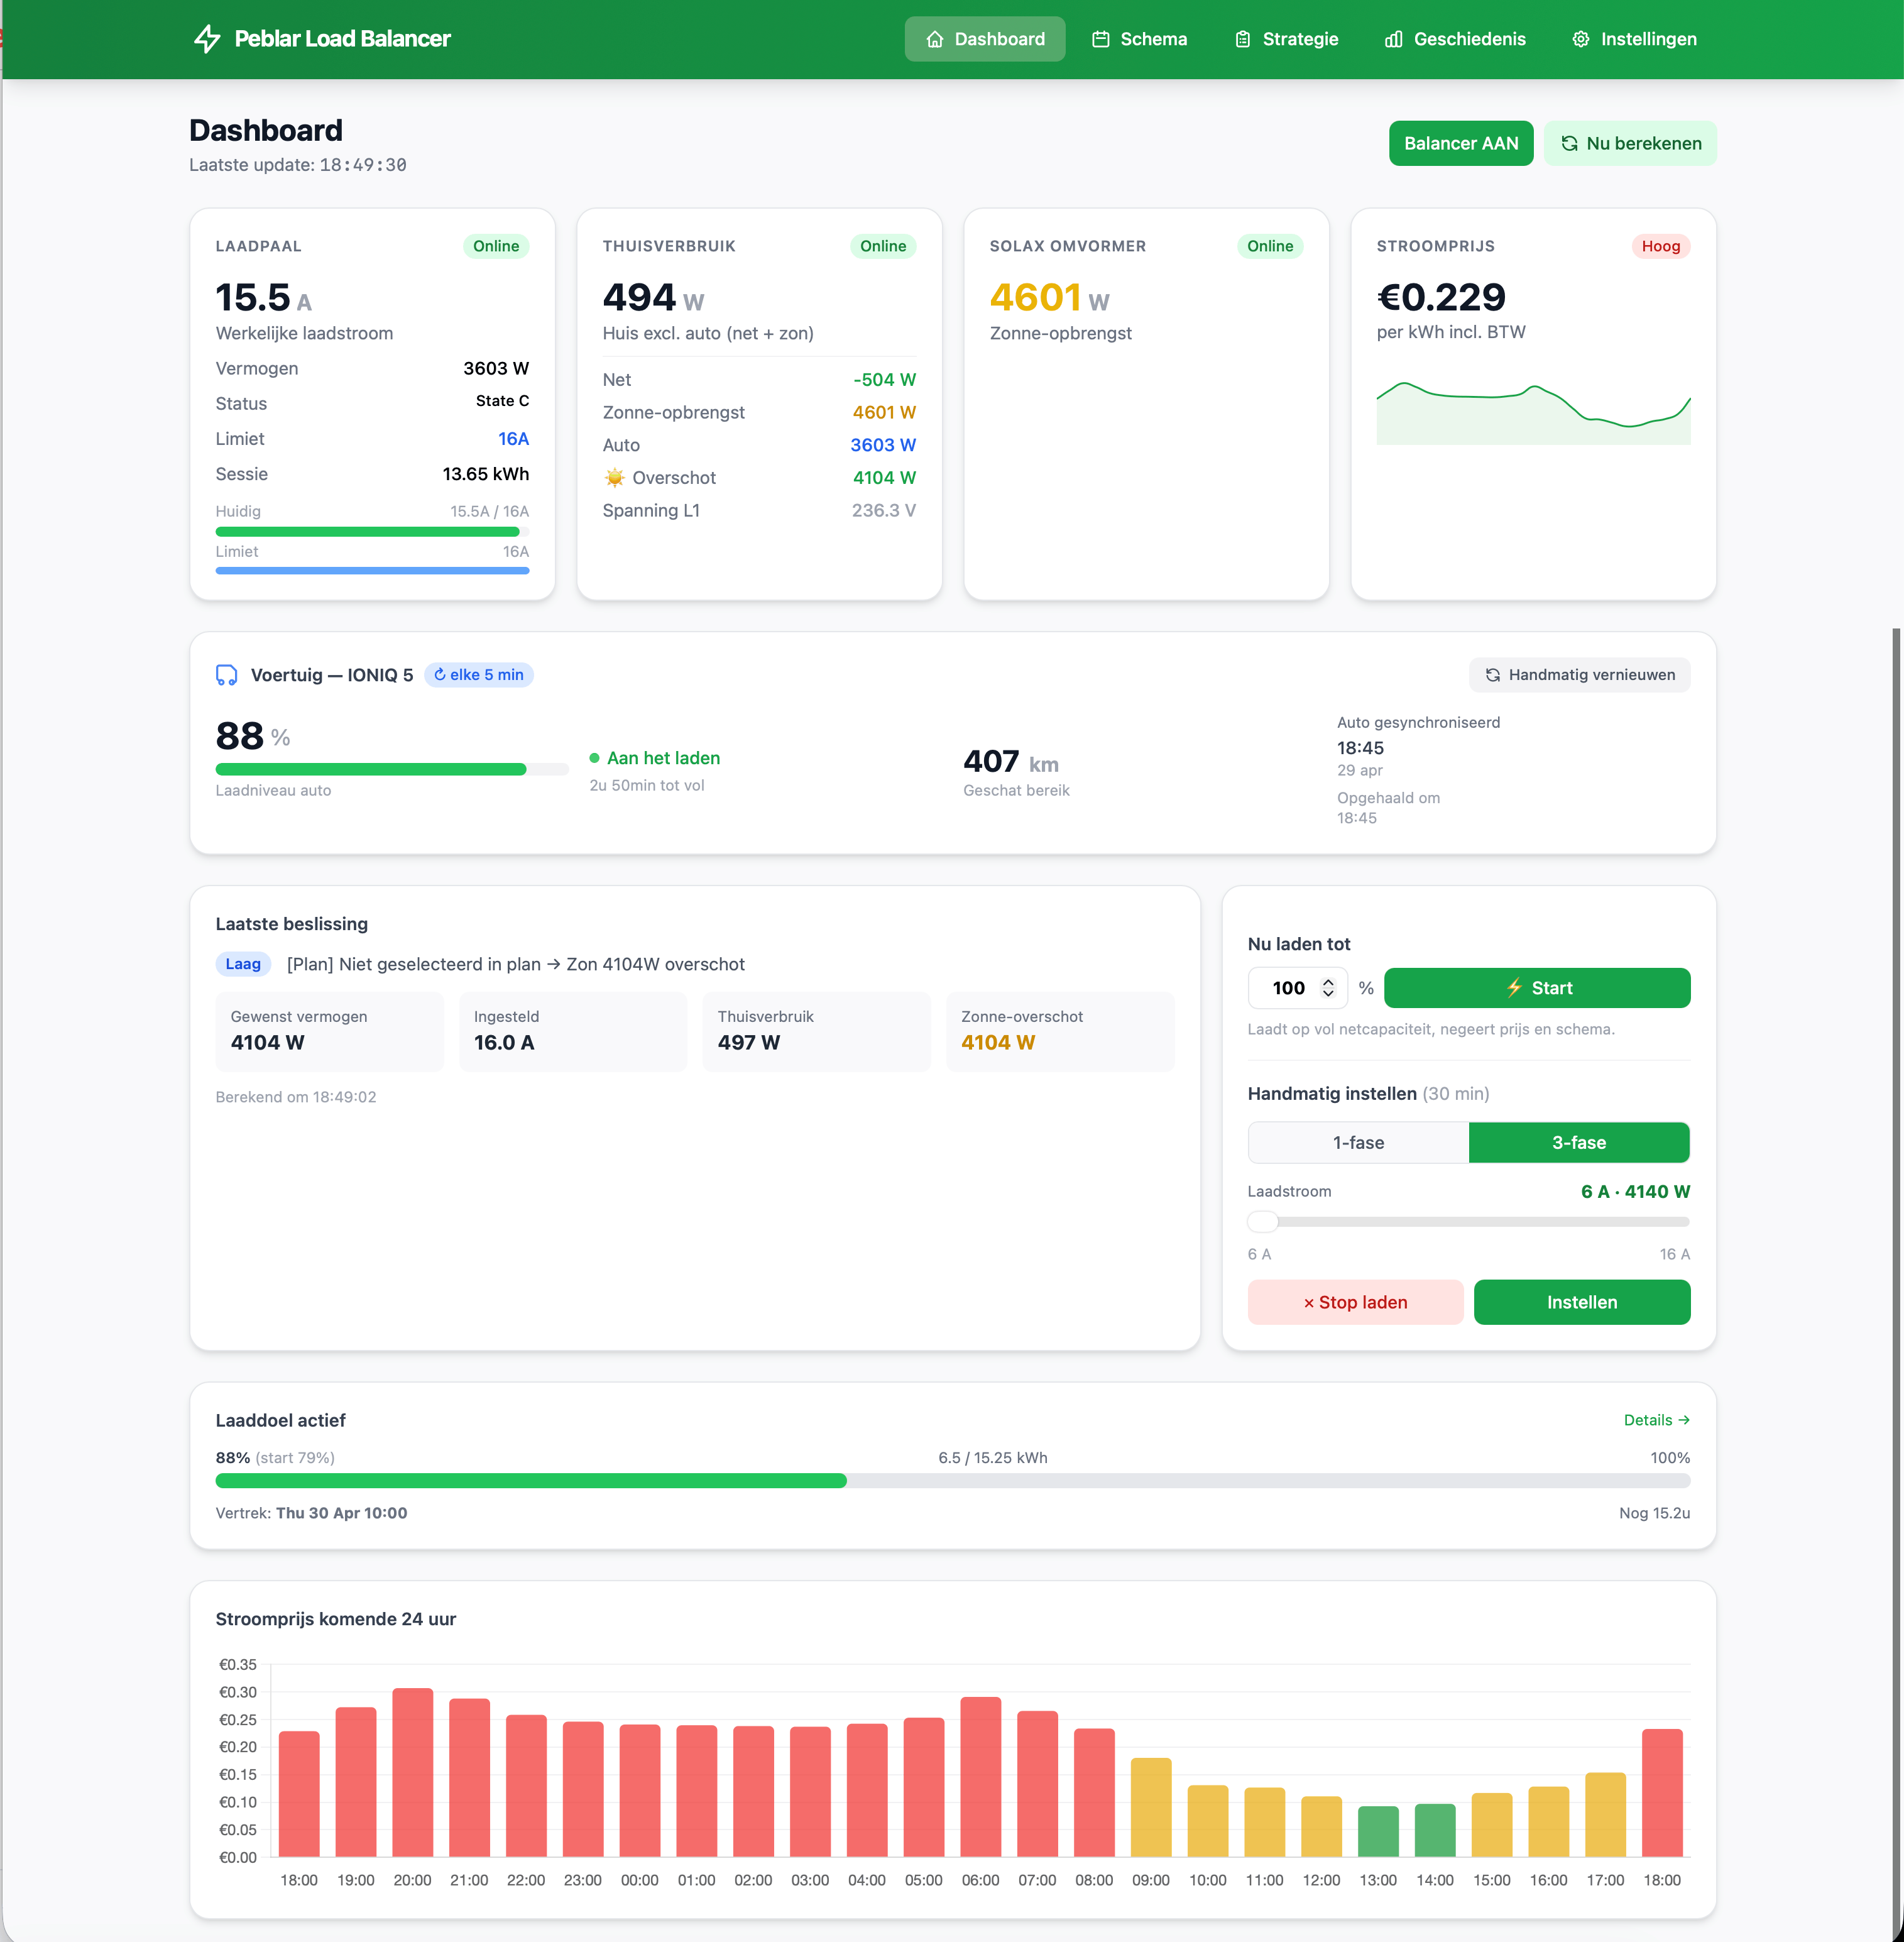Click the green Start button
Image resolution: width=1904 pixels, height=1942 pixels.
[x=1537, y=988]
